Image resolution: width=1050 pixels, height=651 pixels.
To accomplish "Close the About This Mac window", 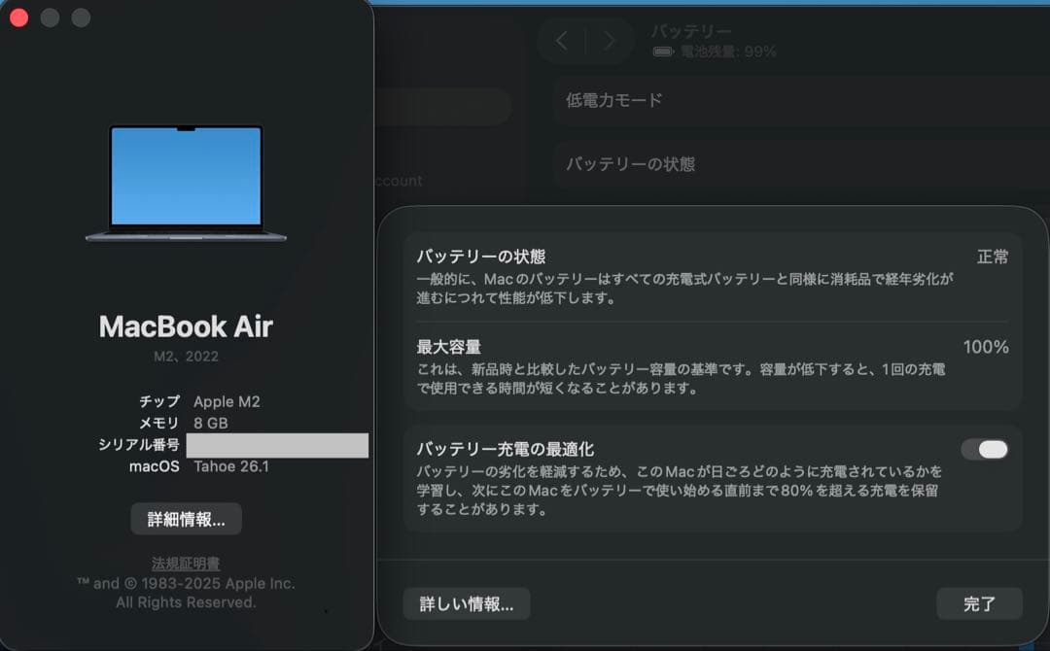I will coord(19,17).
